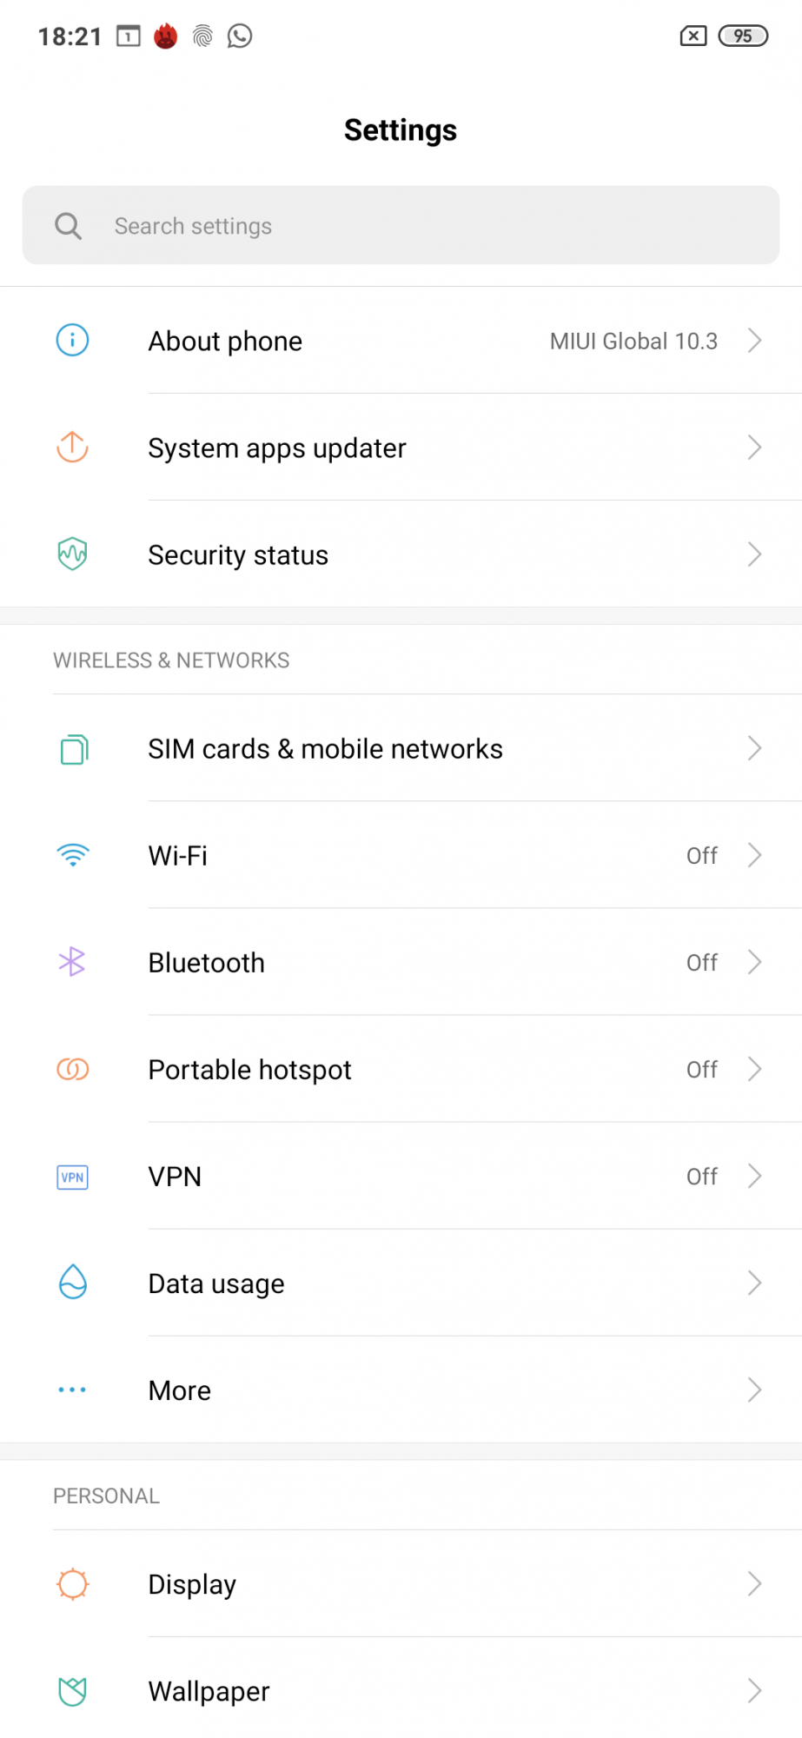802x1738 pixels.
Task: Tap the Portable hotspot icon
Action: (72, 1069)
